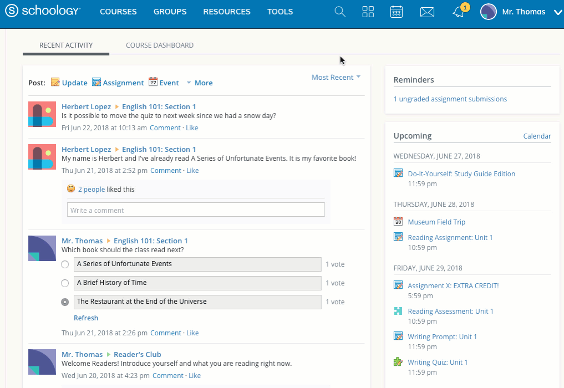This screenshot has width=564, height=388.
Task: Switch to the Course Dashboard tab
Action: click(x=160, y=45)
